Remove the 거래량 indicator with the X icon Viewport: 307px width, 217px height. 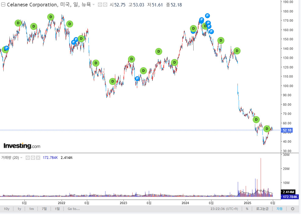pyautogui.click(x=38, y=158)
